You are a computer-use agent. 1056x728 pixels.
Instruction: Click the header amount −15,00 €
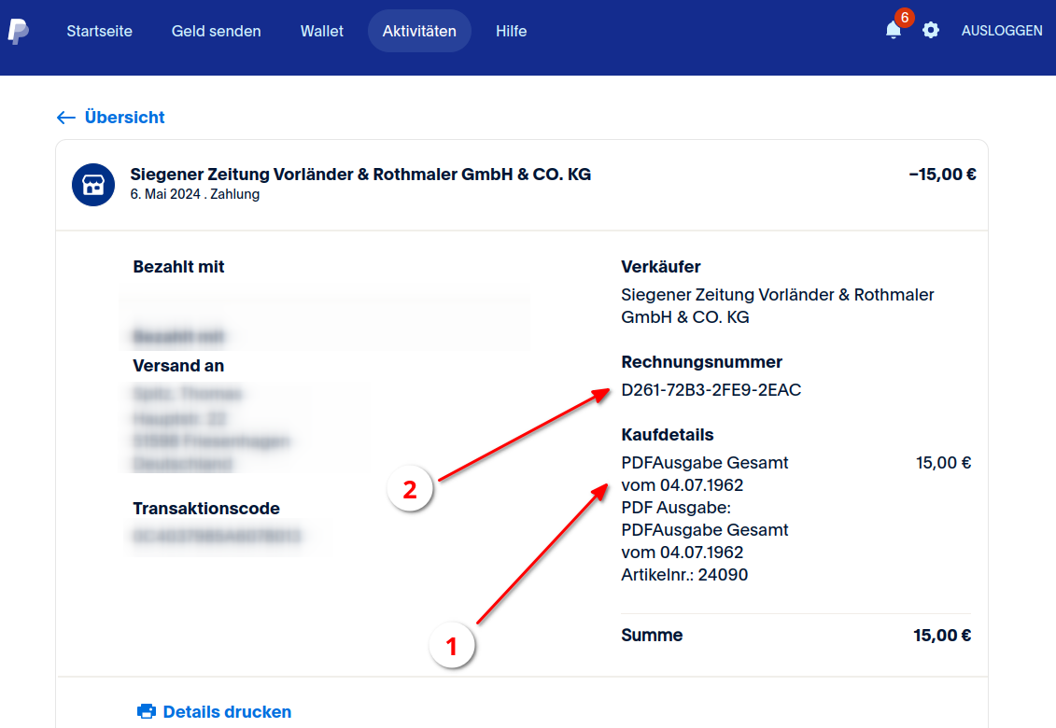(942, 175)
